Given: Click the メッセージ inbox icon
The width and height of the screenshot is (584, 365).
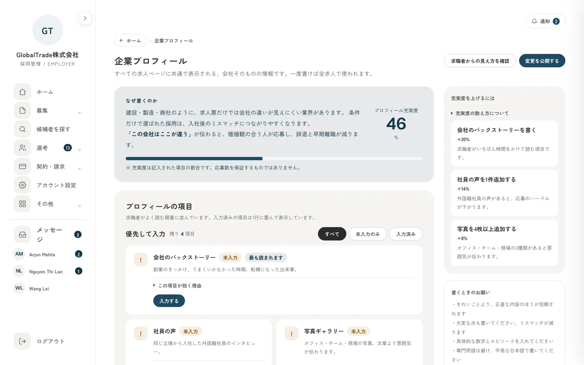Looking at the screenshot, I should (x=22, y=234).
